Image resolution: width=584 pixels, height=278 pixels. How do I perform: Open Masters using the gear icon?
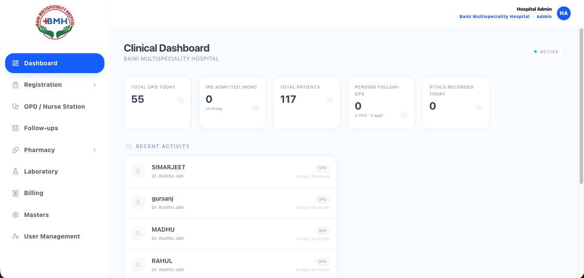click(x=15, y=215)
